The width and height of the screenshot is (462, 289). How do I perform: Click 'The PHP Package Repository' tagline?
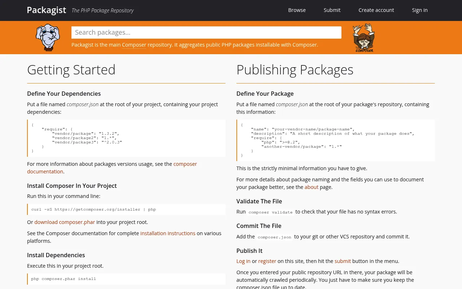pyautogui.click(x=103, y=10)
